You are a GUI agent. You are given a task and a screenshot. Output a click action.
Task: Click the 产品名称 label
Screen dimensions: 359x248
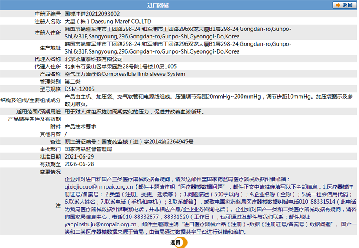tap(50, 74)
